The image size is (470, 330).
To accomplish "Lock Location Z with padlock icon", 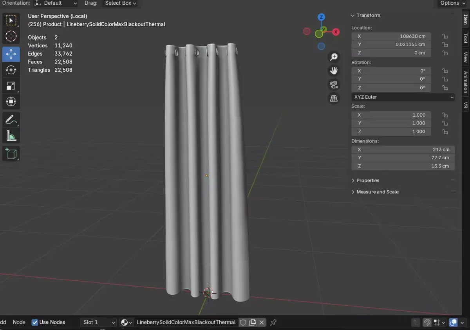I will click(x=445, y=53).
